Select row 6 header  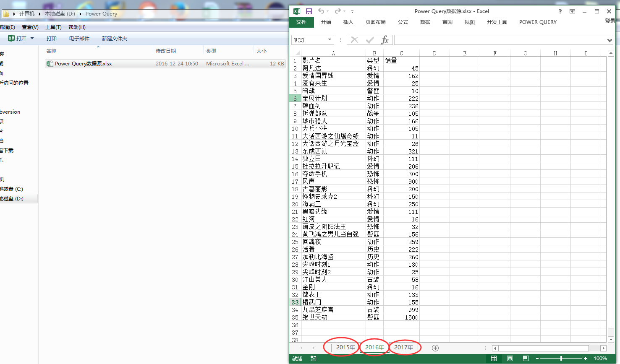tap(295, 98)
